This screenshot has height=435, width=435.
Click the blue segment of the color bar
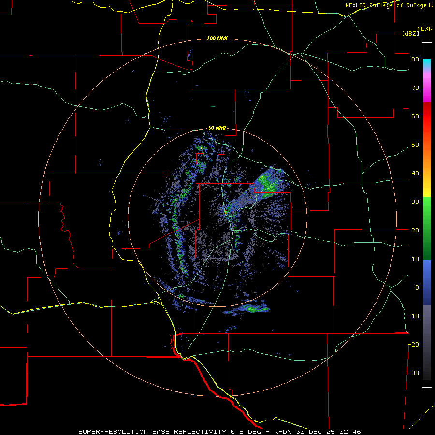click(x=427, y=283)
